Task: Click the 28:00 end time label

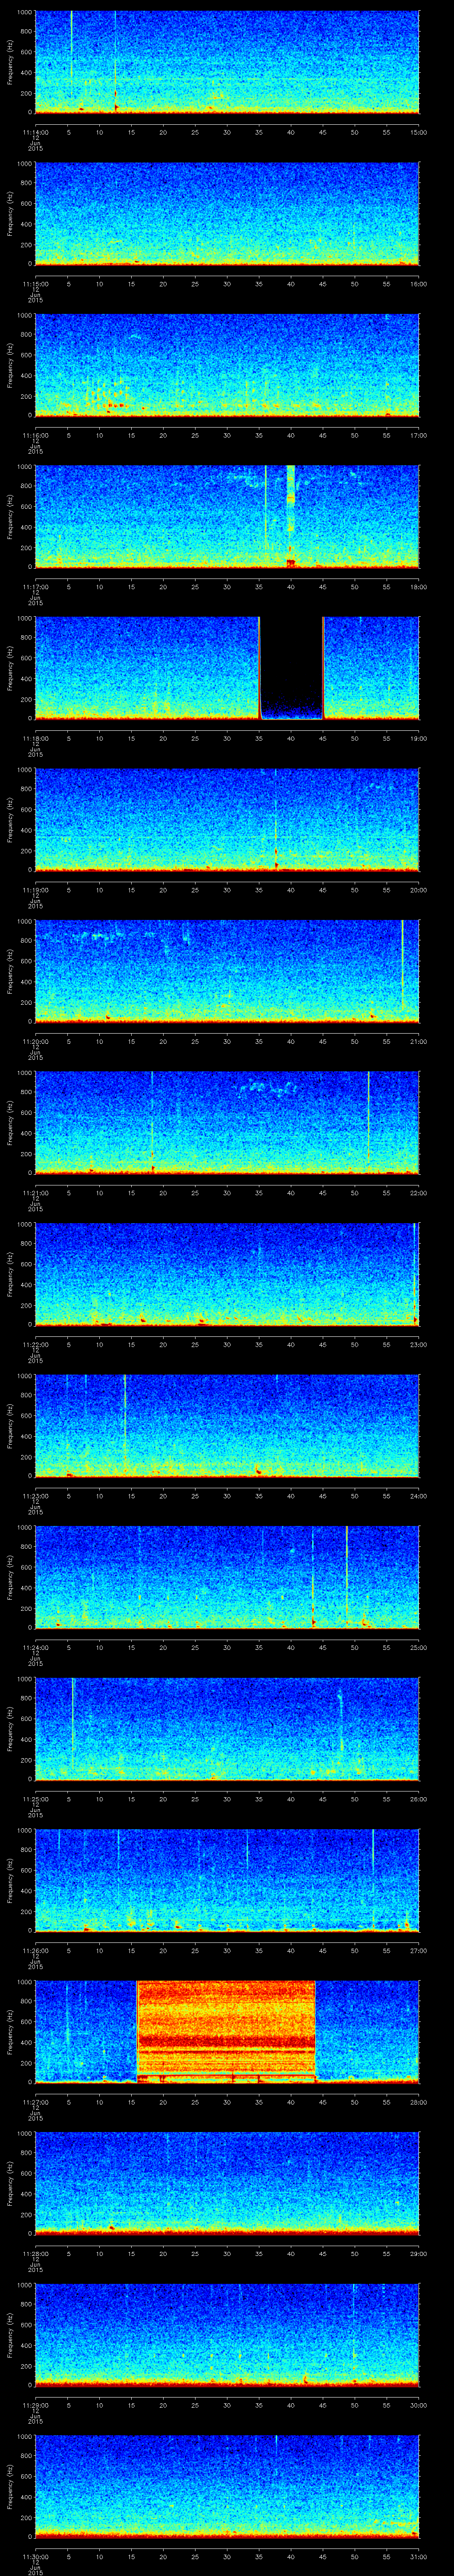Action: [x=419, y=2102]
